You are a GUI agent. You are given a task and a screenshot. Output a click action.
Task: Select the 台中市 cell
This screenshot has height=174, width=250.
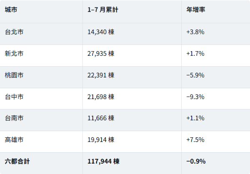(x=14, y=97)
